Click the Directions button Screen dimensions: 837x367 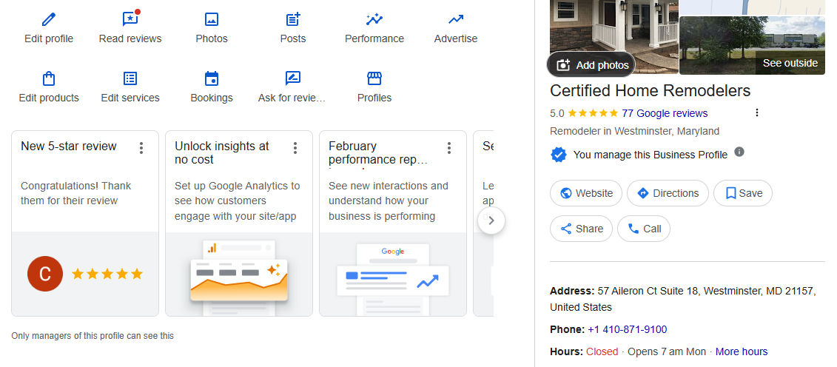tap(668, 193)
